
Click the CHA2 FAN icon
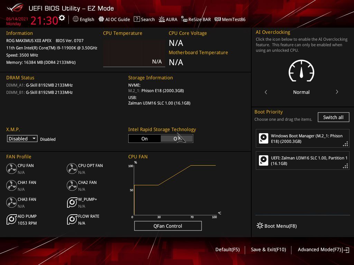[x=72, y=185]
